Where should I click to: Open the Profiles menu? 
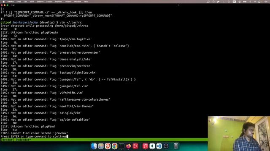click(x=58, y=2)
